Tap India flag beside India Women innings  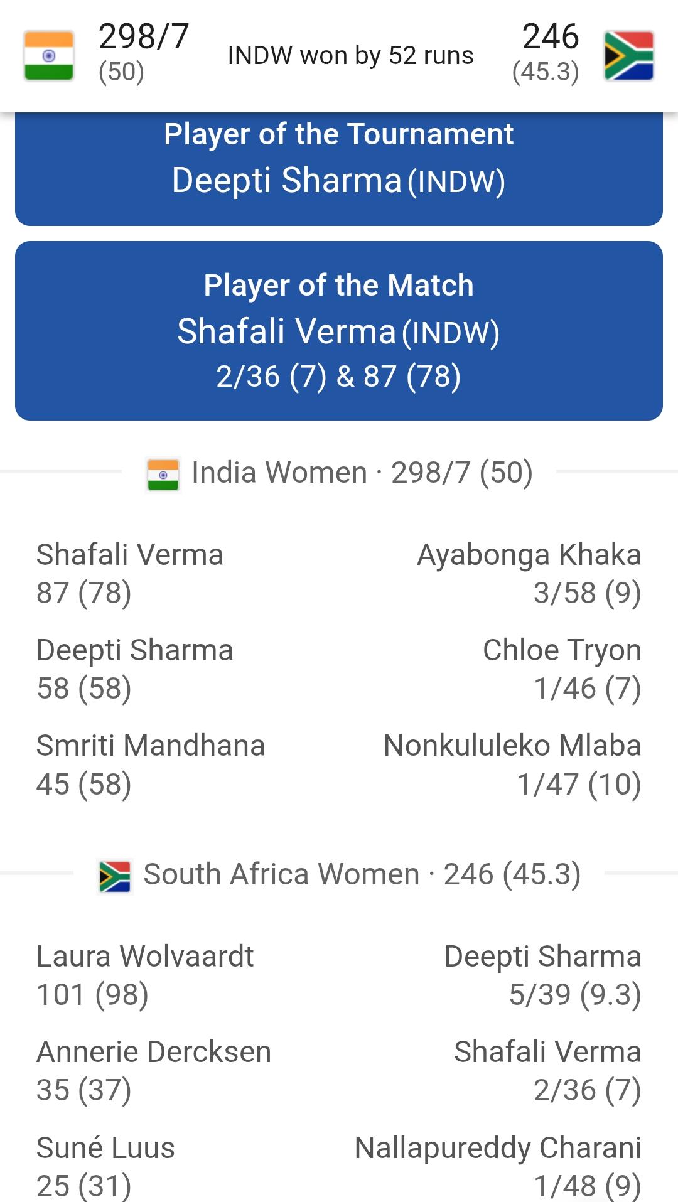click(163, 474)
